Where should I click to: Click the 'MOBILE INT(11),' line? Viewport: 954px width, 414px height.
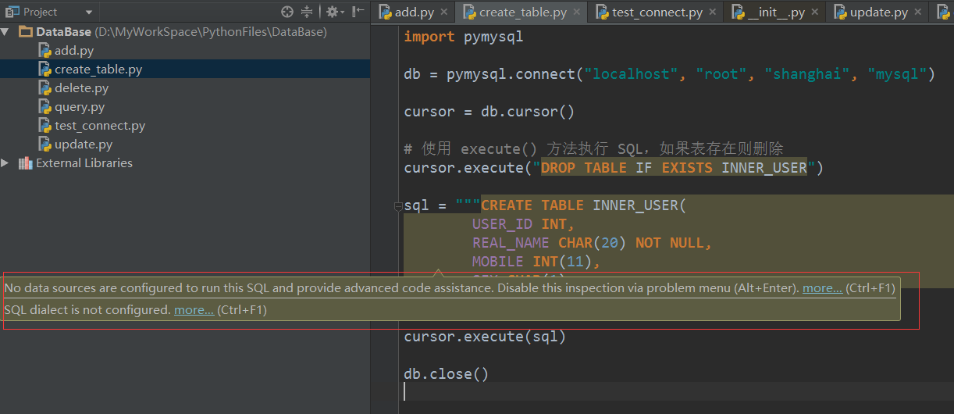536,262
